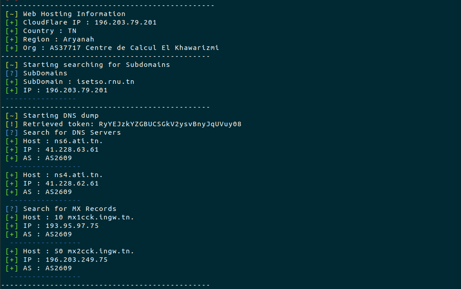
Task: Click the [~] marker before Starting DNS dump
Action: [x=12, y=116]
